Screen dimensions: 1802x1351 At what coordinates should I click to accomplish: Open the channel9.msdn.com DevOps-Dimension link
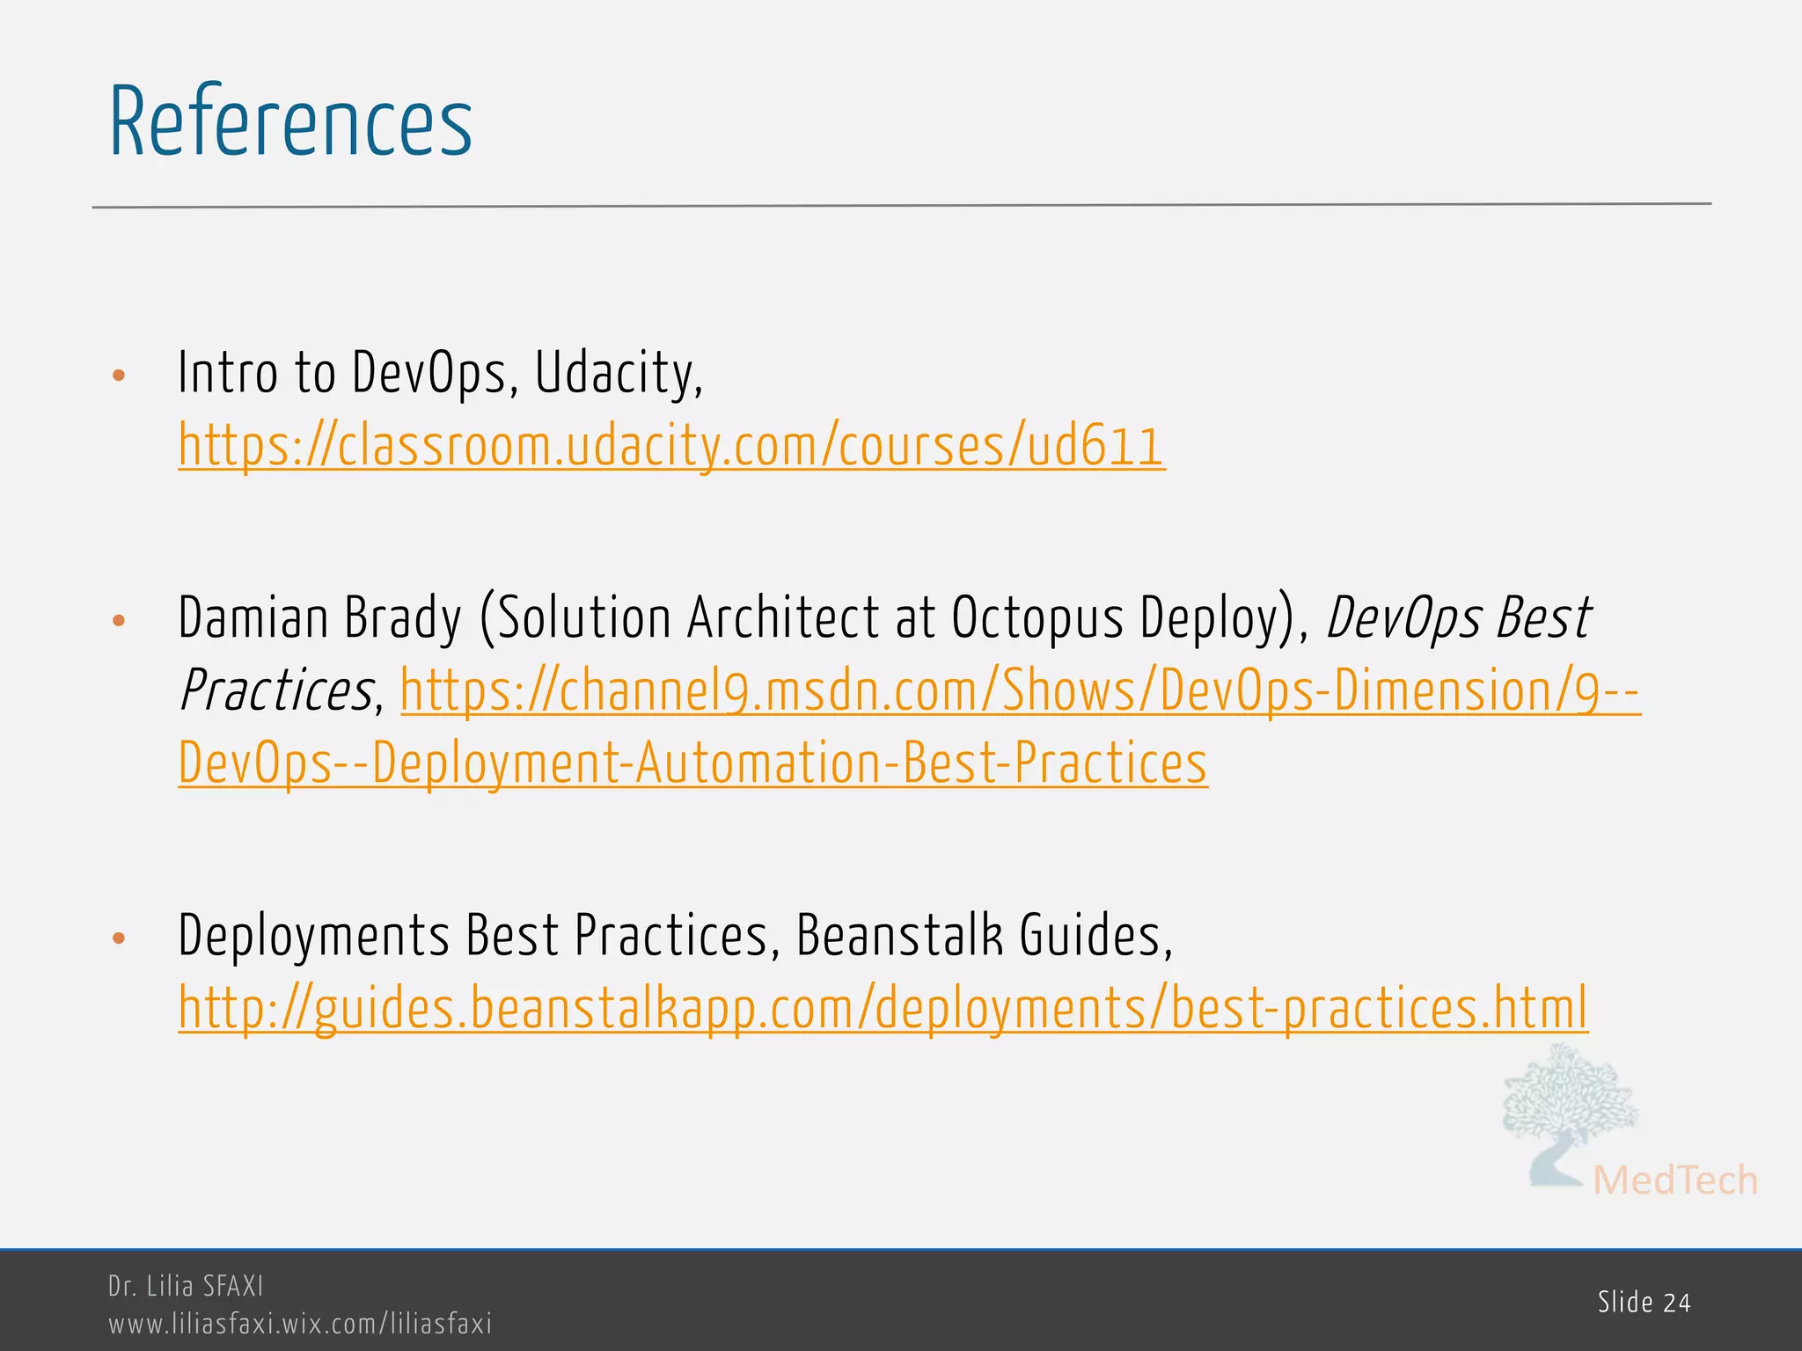(1021, 691)
